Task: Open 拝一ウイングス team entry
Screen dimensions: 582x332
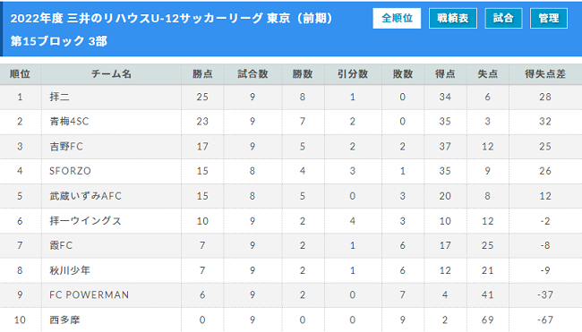Action: point(85,221)
